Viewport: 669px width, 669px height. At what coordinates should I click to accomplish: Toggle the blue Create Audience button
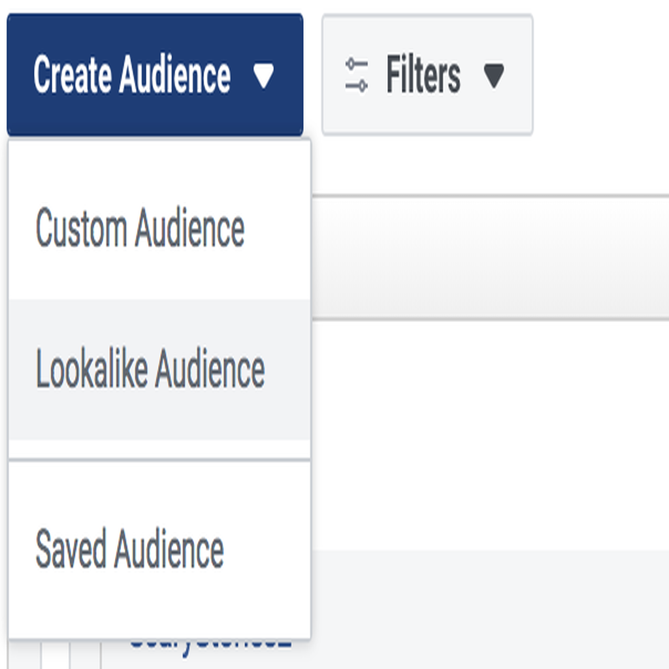(155, 74)
